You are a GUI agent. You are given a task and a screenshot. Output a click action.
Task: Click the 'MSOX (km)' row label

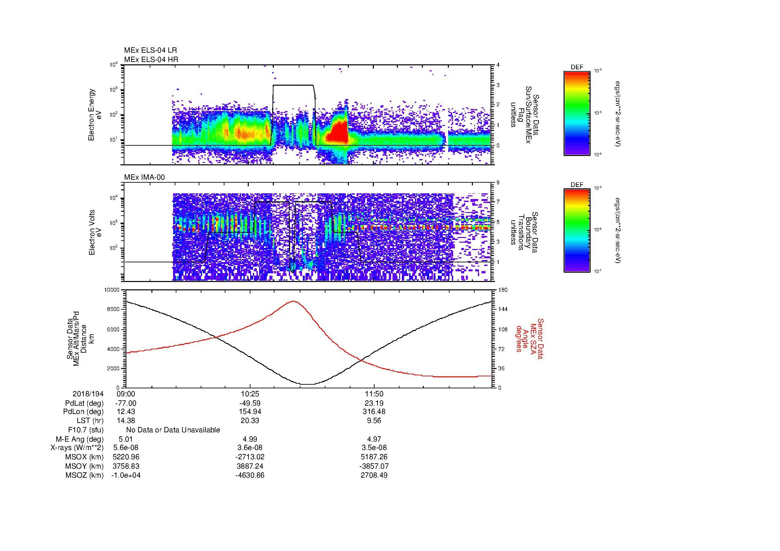84,457
